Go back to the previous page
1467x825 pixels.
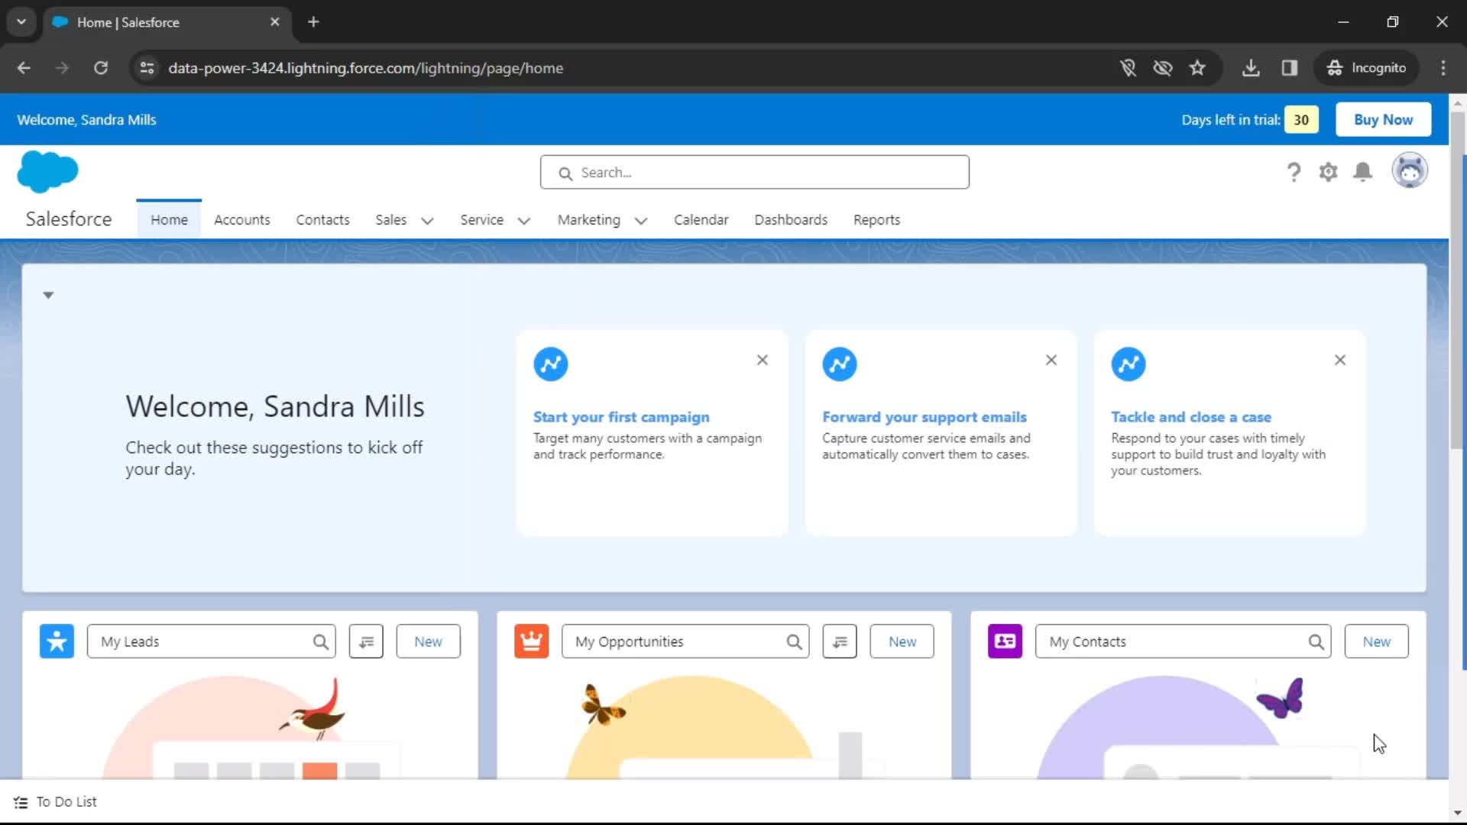point(24,68)
